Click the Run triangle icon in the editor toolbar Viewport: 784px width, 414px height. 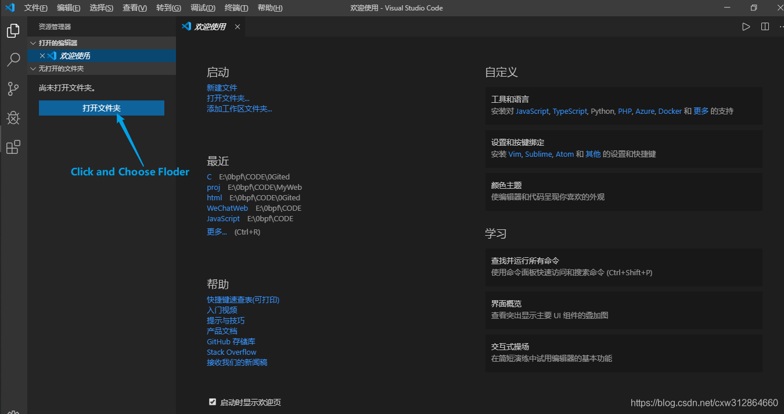point(746,27)
